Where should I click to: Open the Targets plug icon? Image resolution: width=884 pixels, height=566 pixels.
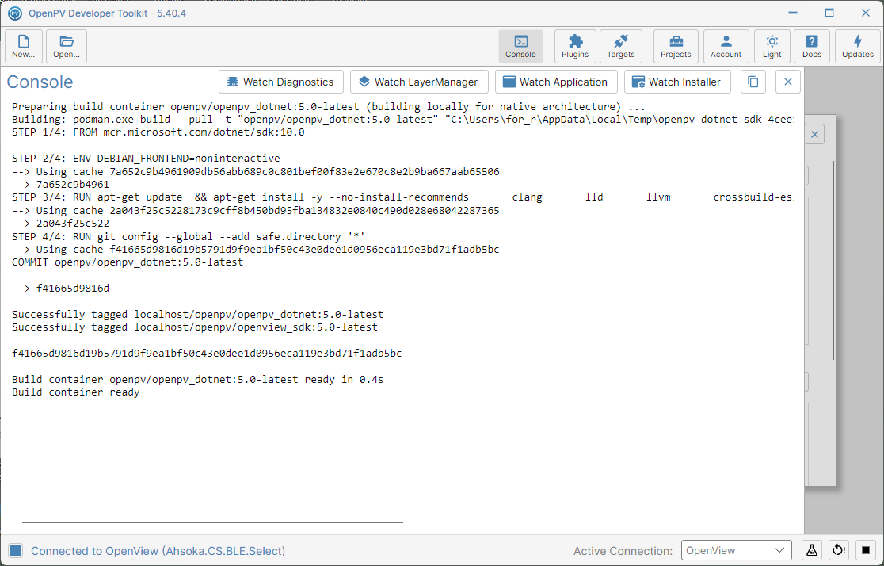coord(621,46)
